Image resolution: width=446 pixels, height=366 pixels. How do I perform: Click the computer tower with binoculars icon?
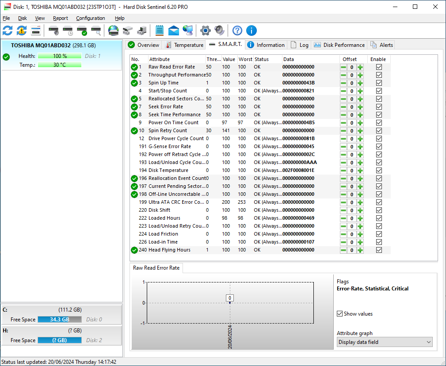(x=141, y=30)
